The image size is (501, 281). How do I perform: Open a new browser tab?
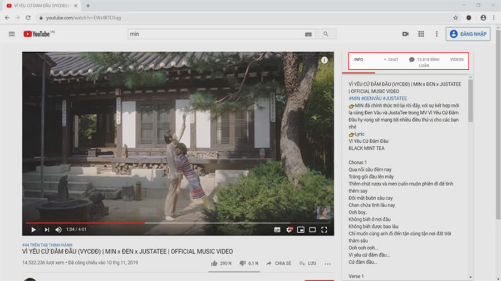pos(88,6)
